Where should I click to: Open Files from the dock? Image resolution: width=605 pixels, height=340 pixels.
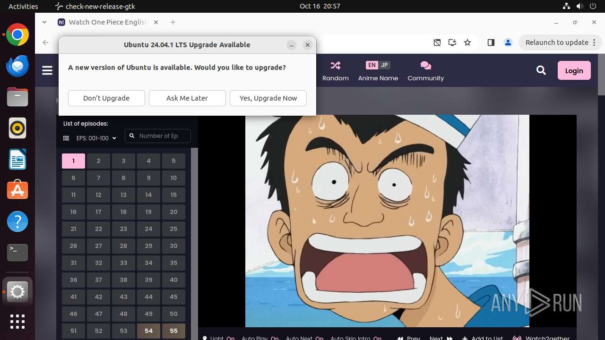coord(17,97)
